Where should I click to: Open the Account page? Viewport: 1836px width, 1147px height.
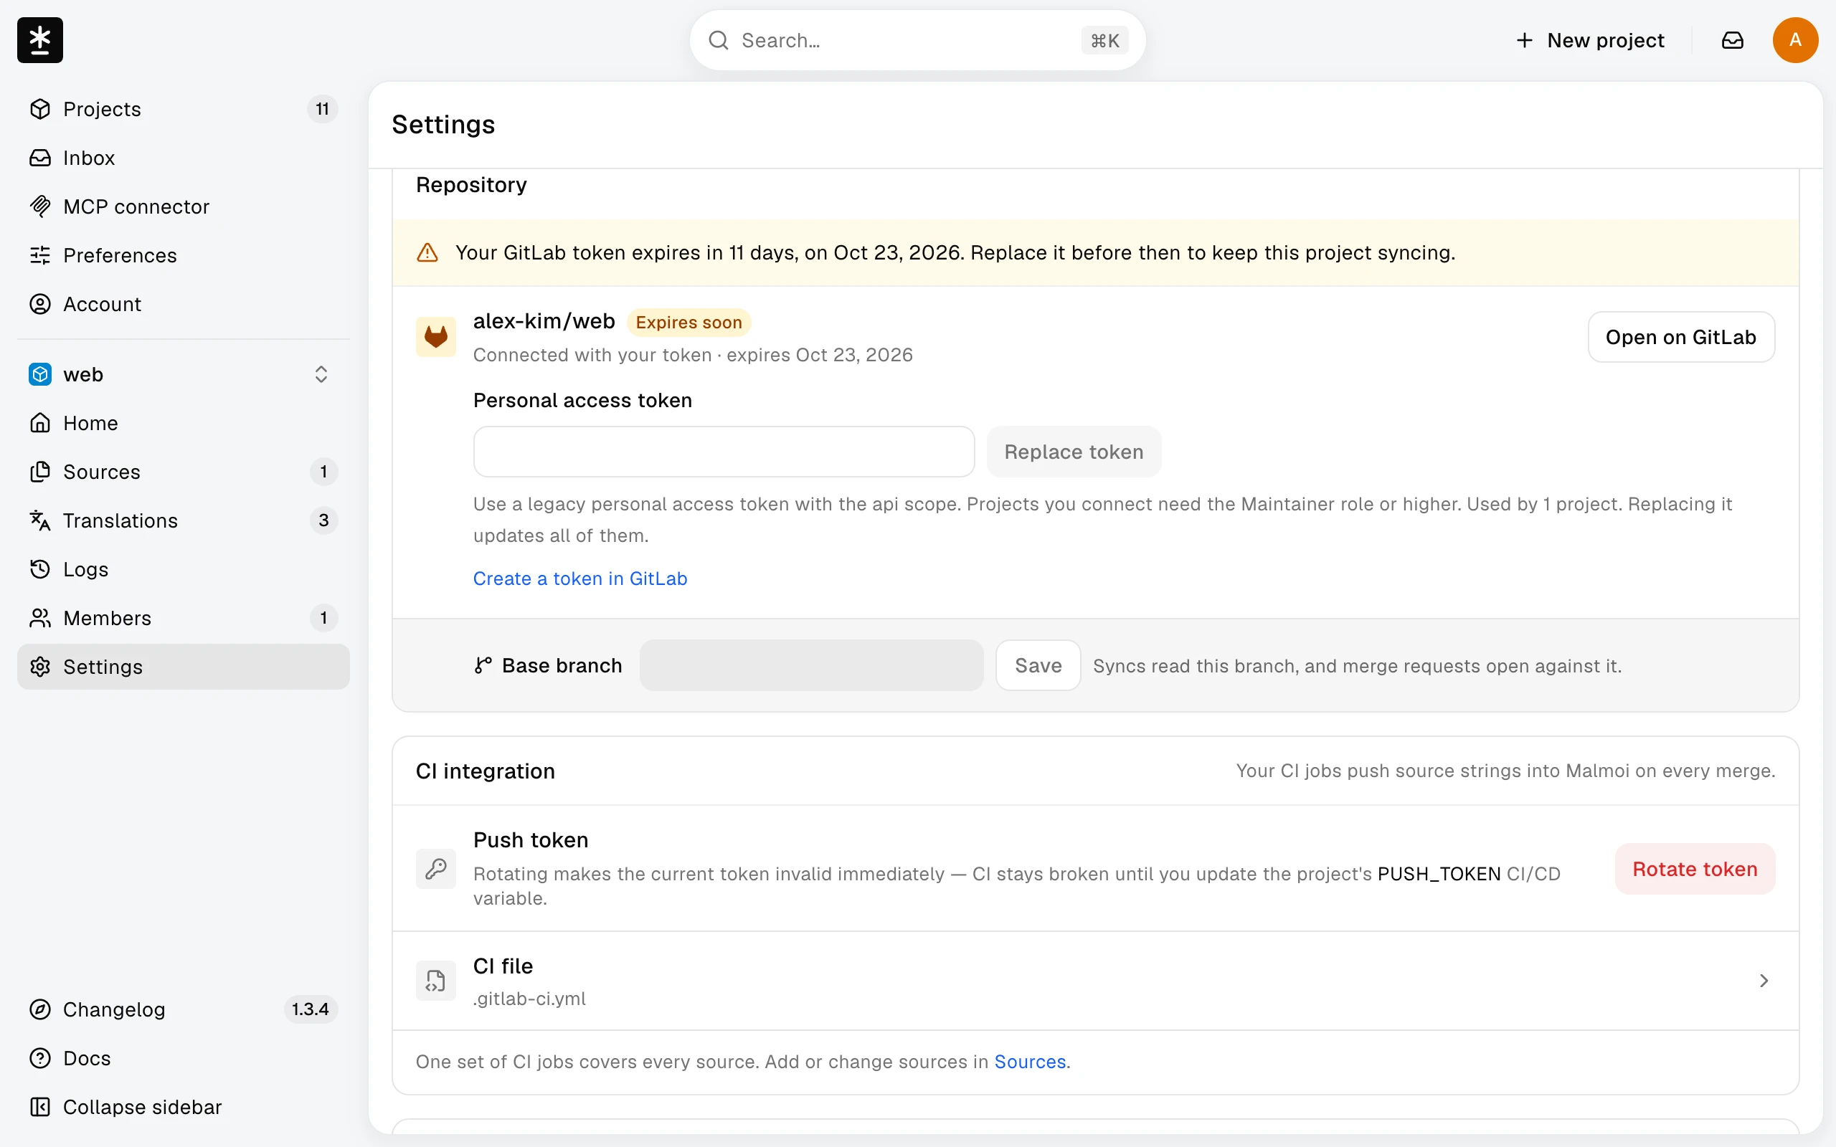183,304
